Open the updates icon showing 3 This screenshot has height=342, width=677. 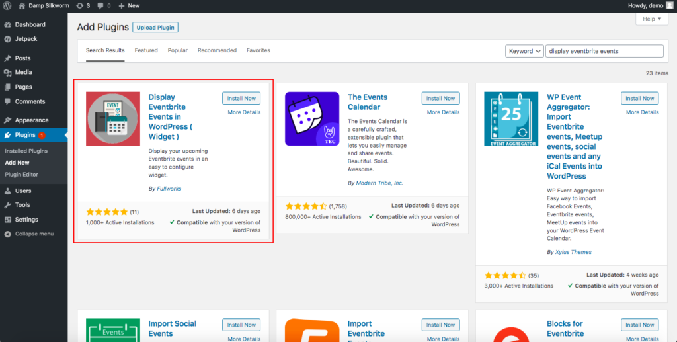point(79,5)
